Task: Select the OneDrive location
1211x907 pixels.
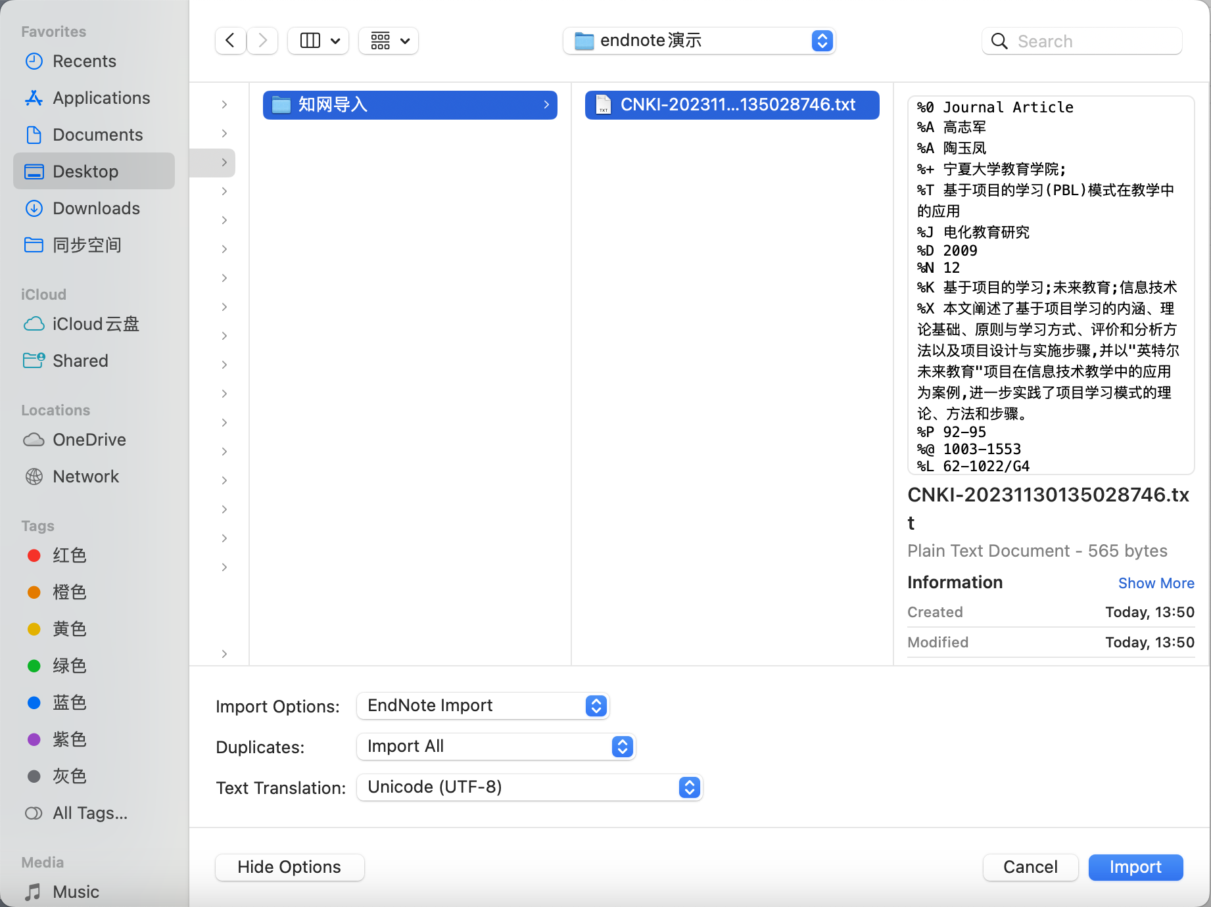Action: point(89,439)
